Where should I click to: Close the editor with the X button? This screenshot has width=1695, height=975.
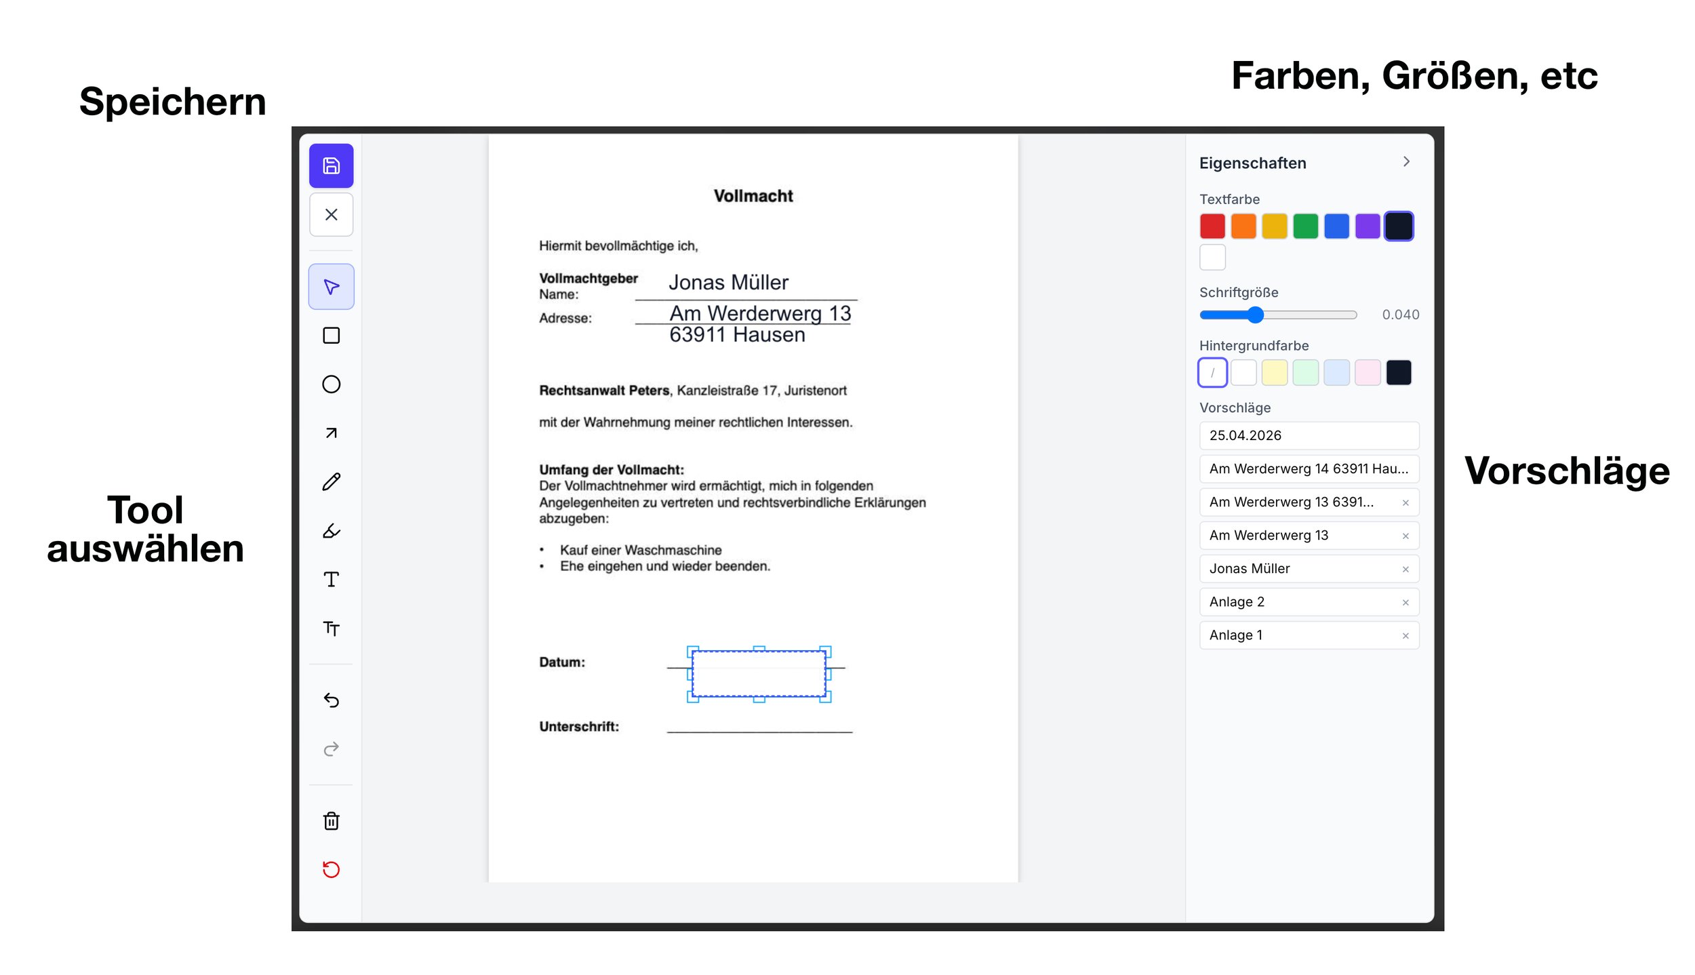(331, 214)
